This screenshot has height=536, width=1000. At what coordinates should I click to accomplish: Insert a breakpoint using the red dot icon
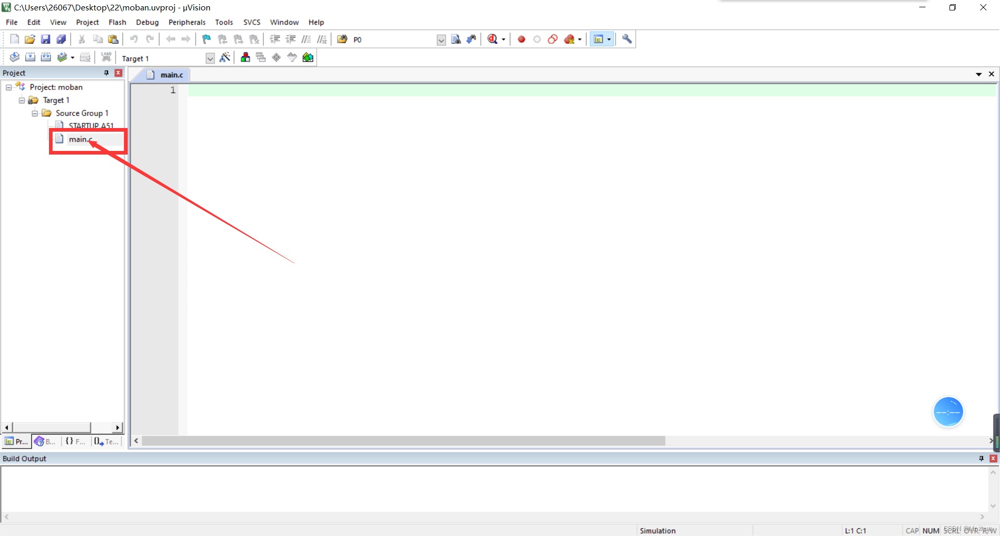pyautogui.click(x=521, y=39)
